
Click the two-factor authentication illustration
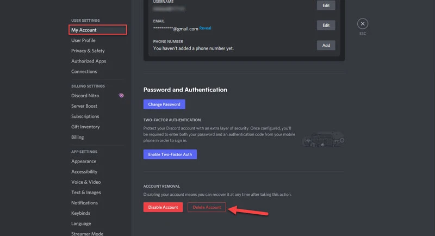(324, 139)
